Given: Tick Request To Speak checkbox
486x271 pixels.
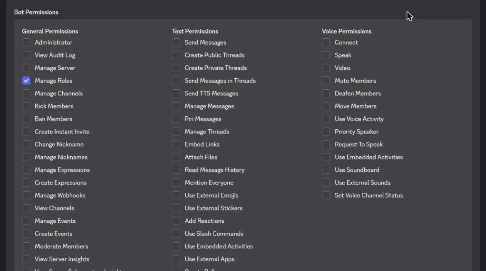Looking at the screenshot, I should click(x=326, y=144).
